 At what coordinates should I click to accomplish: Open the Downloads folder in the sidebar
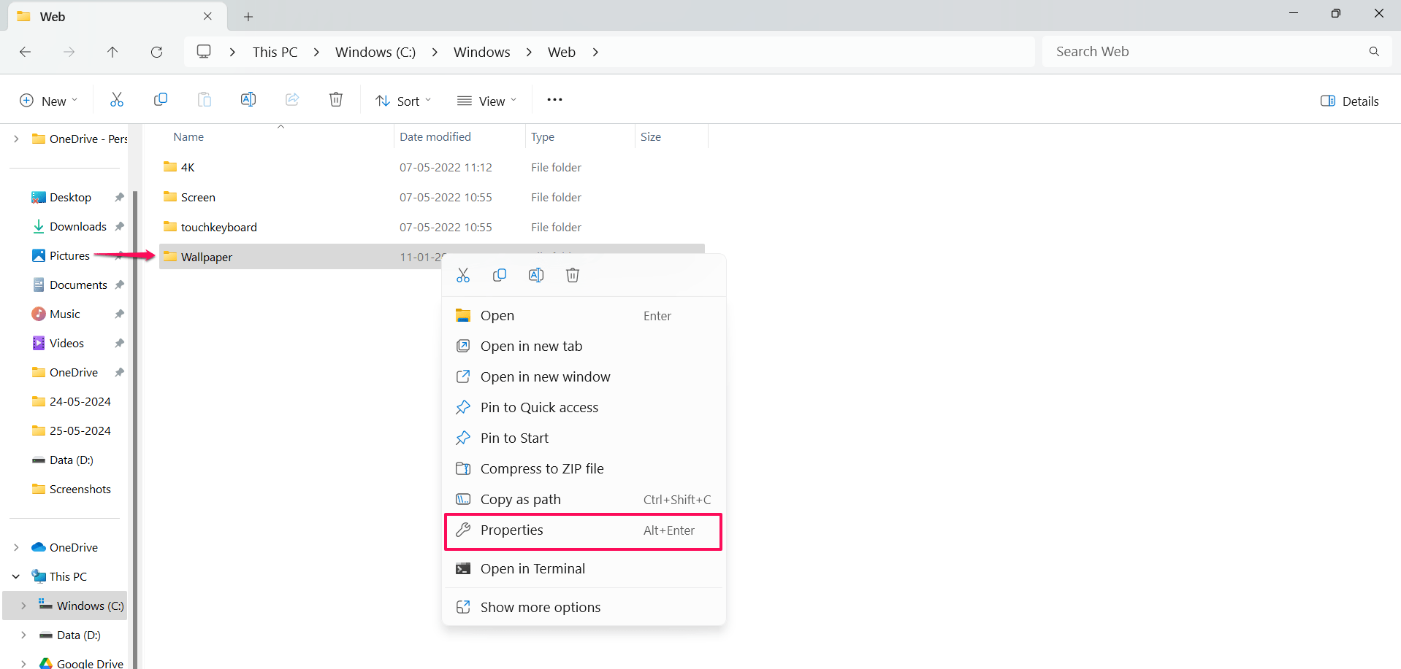[x=77, y=226]
